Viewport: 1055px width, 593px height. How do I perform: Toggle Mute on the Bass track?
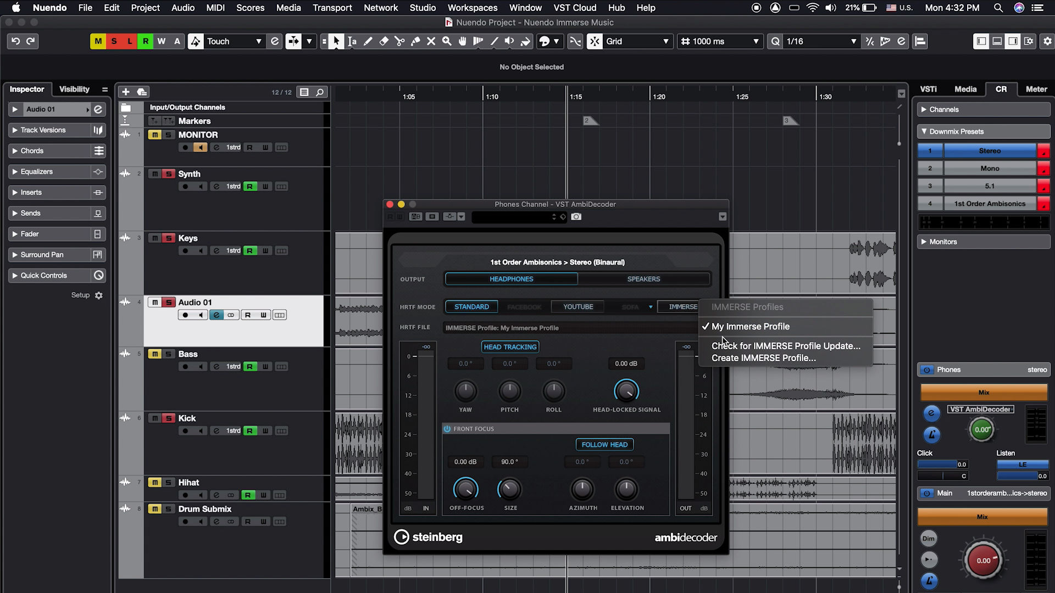tap(155, 354)
